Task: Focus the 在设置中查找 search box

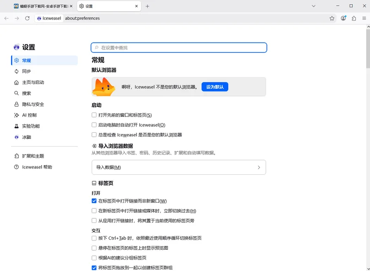Action: [179, 48]
